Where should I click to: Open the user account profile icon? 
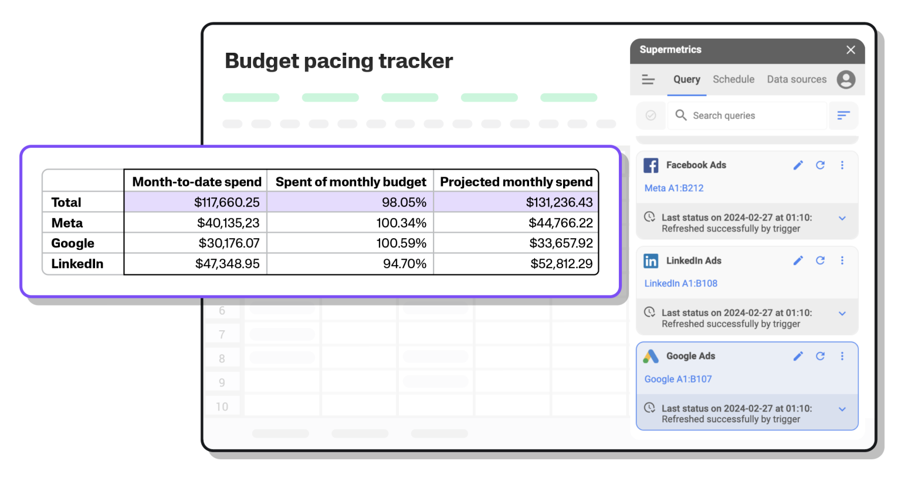pos(846,79)
